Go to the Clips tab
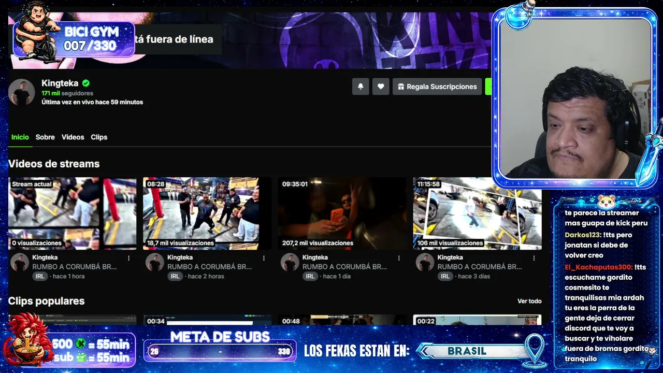The height and width of the screenshot is (373, 663). tap(99, 137)
